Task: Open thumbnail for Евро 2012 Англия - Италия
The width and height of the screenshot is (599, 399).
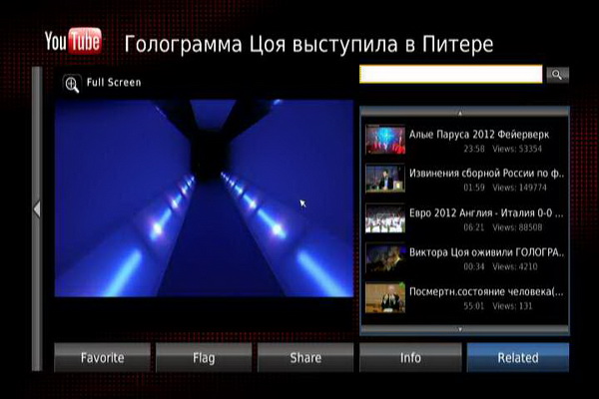Action: point(384,218)
